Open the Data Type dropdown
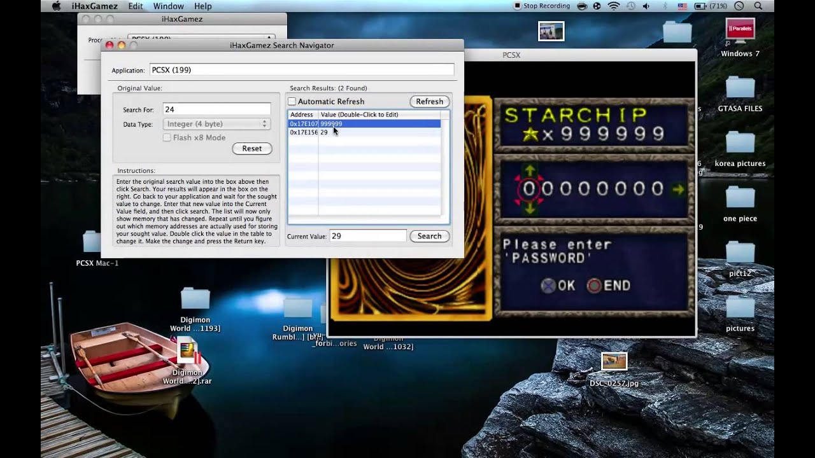Screen dimensions: 815x458 click(216, 124)
